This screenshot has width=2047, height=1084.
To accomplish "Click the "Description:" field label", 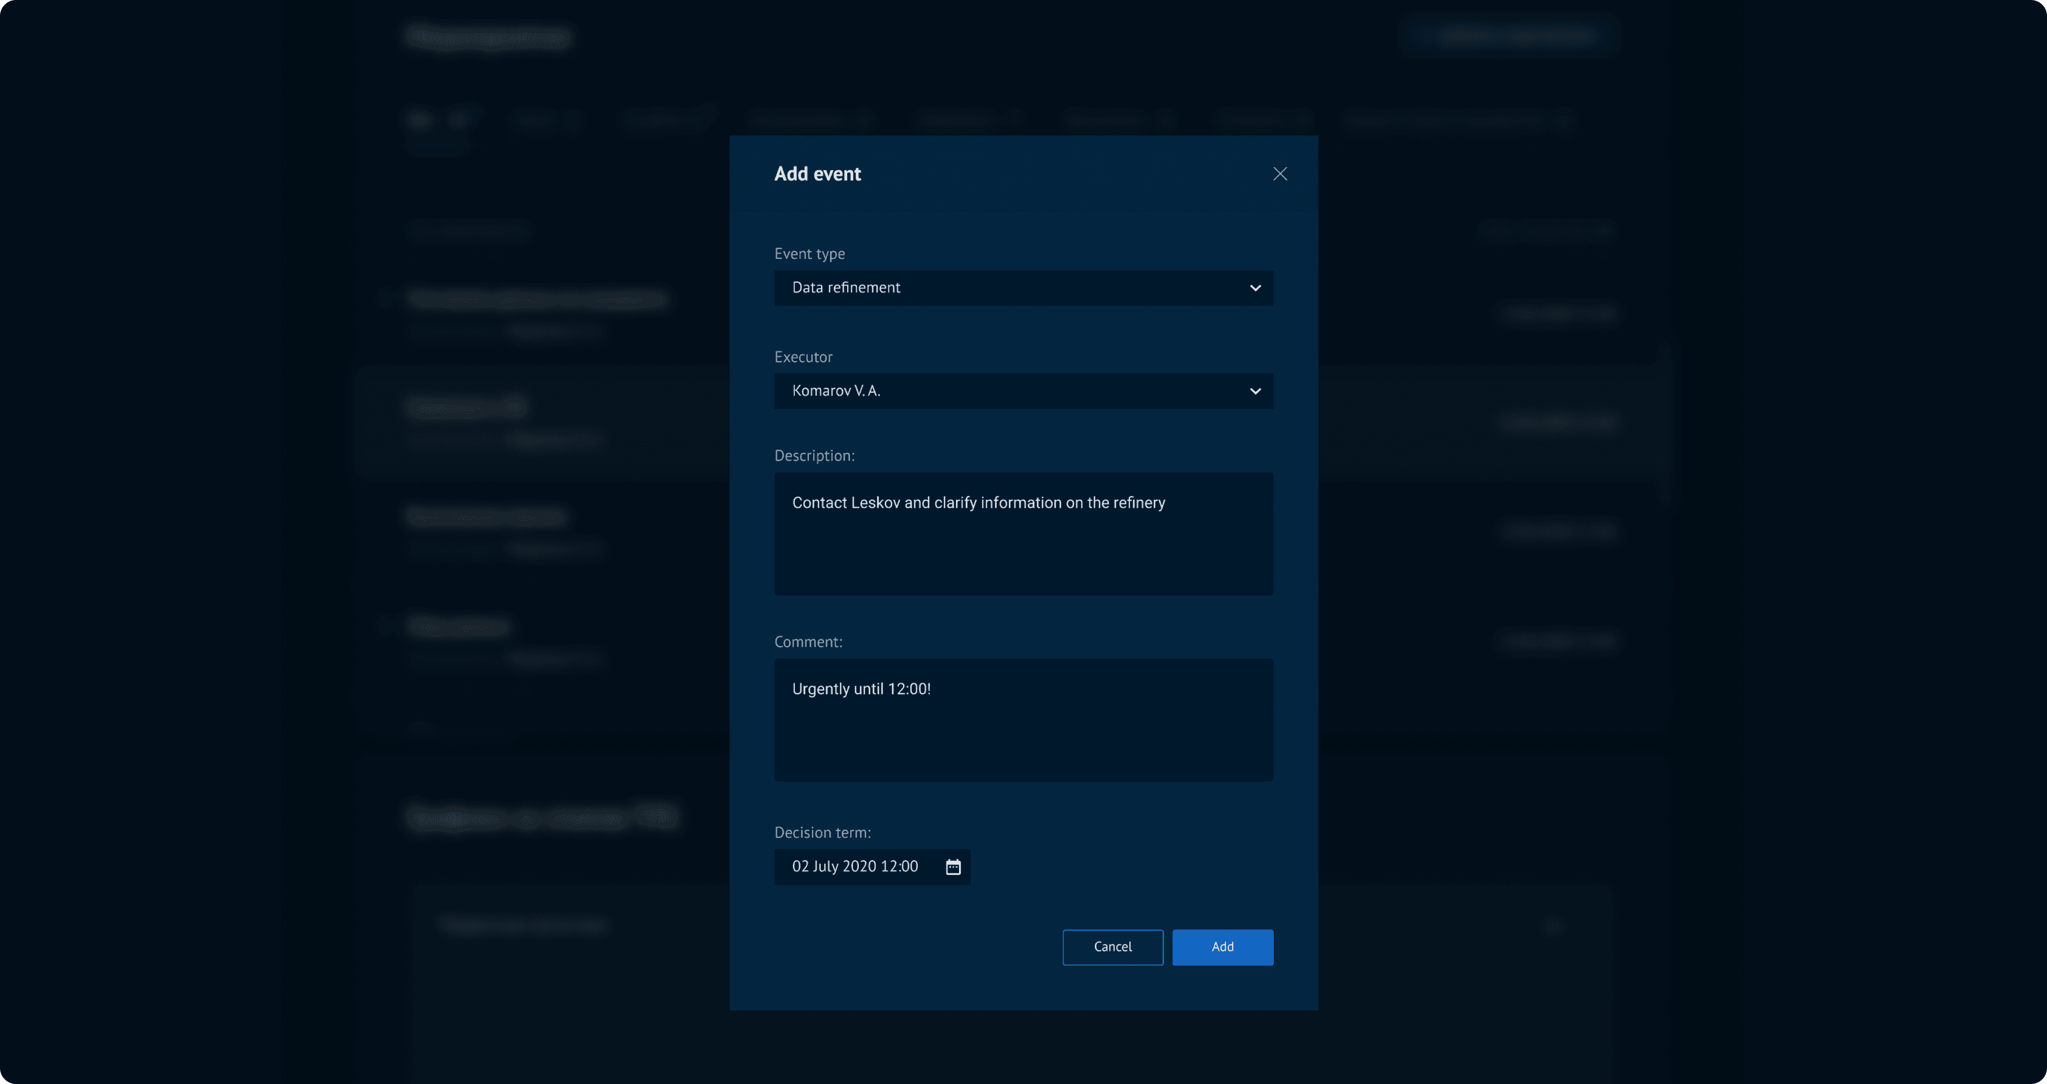I will (x=814, y=455).
